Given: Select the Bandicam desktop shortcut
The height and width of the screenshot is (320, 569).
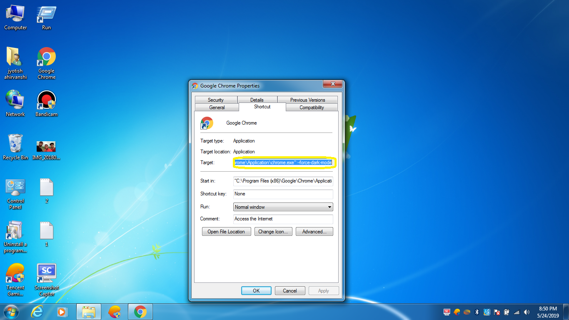Looking at the screenshot, I should [46, 103].
